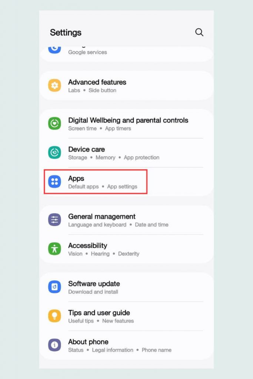Open About phone details

tap(127, 345)
